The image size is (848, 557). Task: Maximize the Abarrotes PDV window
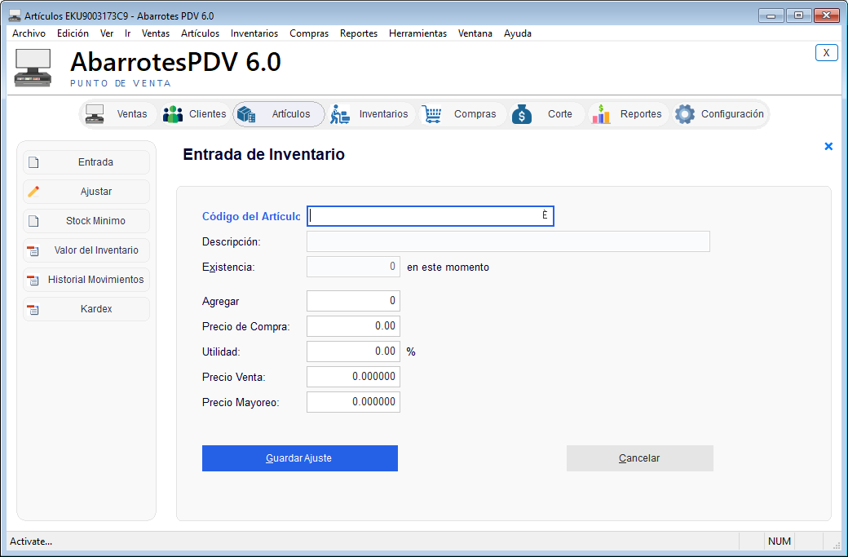(x=798, y=15)
